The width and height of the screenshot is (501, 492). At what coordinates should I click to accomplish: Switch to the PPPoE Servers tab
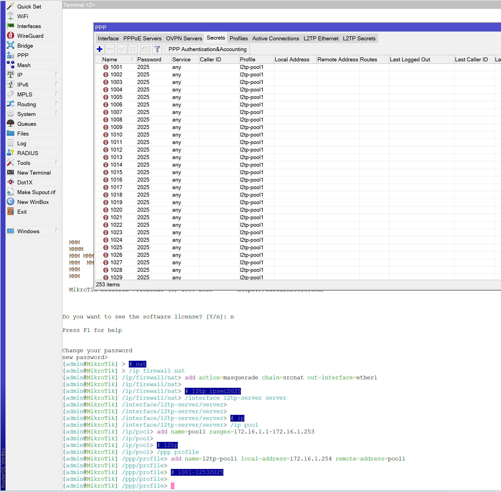click(142, 38)
